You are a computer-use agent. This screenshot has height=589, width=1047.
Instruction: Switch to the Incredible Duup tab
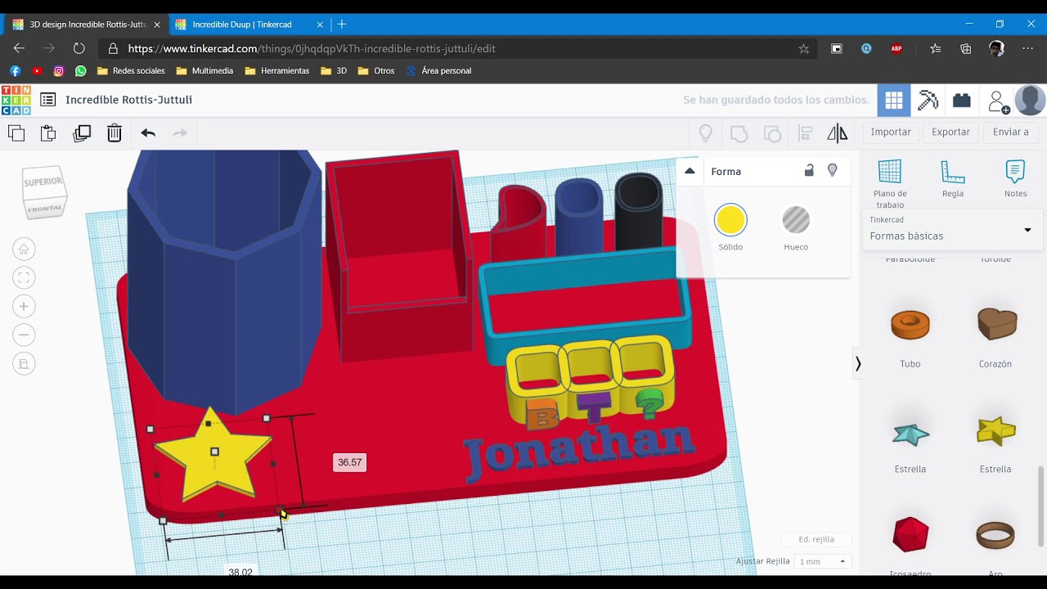[241, 25]
